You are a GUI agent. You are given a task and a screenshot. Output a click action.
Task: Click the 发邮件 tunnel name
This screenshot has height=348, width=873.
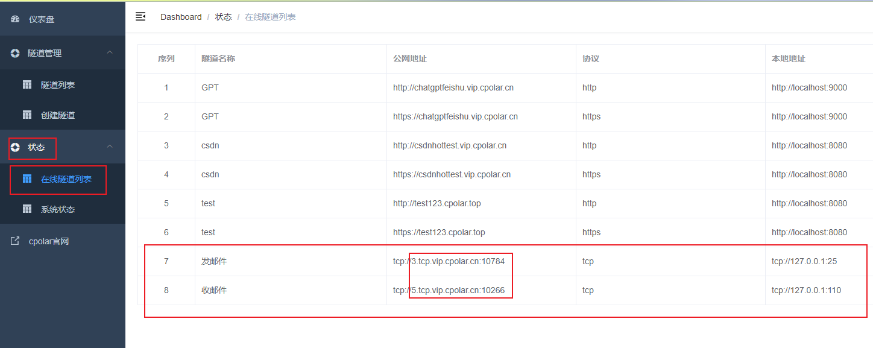pyautogui.click(x=214, y=261)
